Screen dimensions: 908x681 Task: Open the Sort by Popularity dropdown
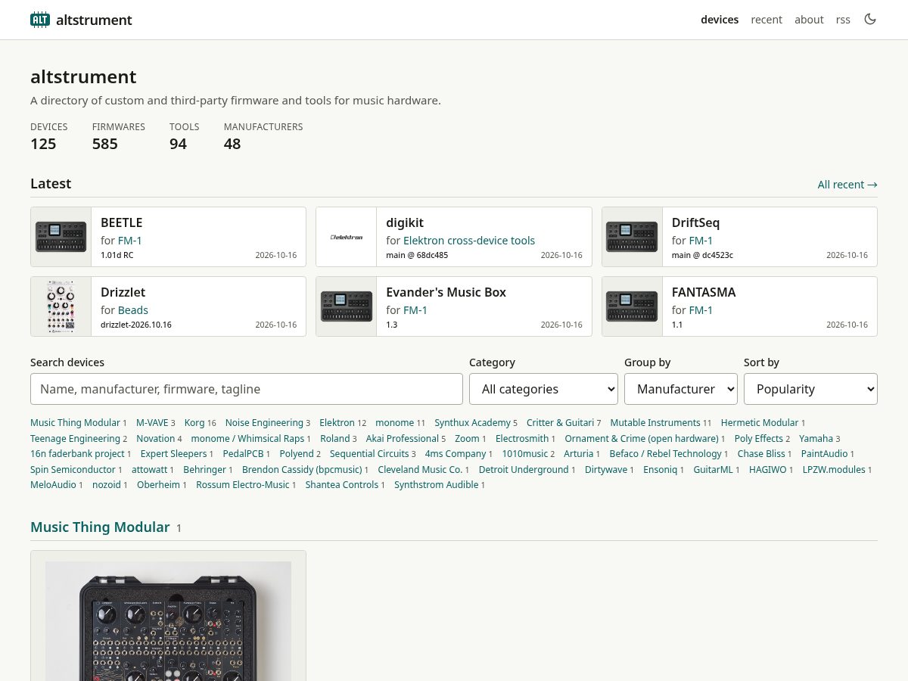click(x=810, y=389)
